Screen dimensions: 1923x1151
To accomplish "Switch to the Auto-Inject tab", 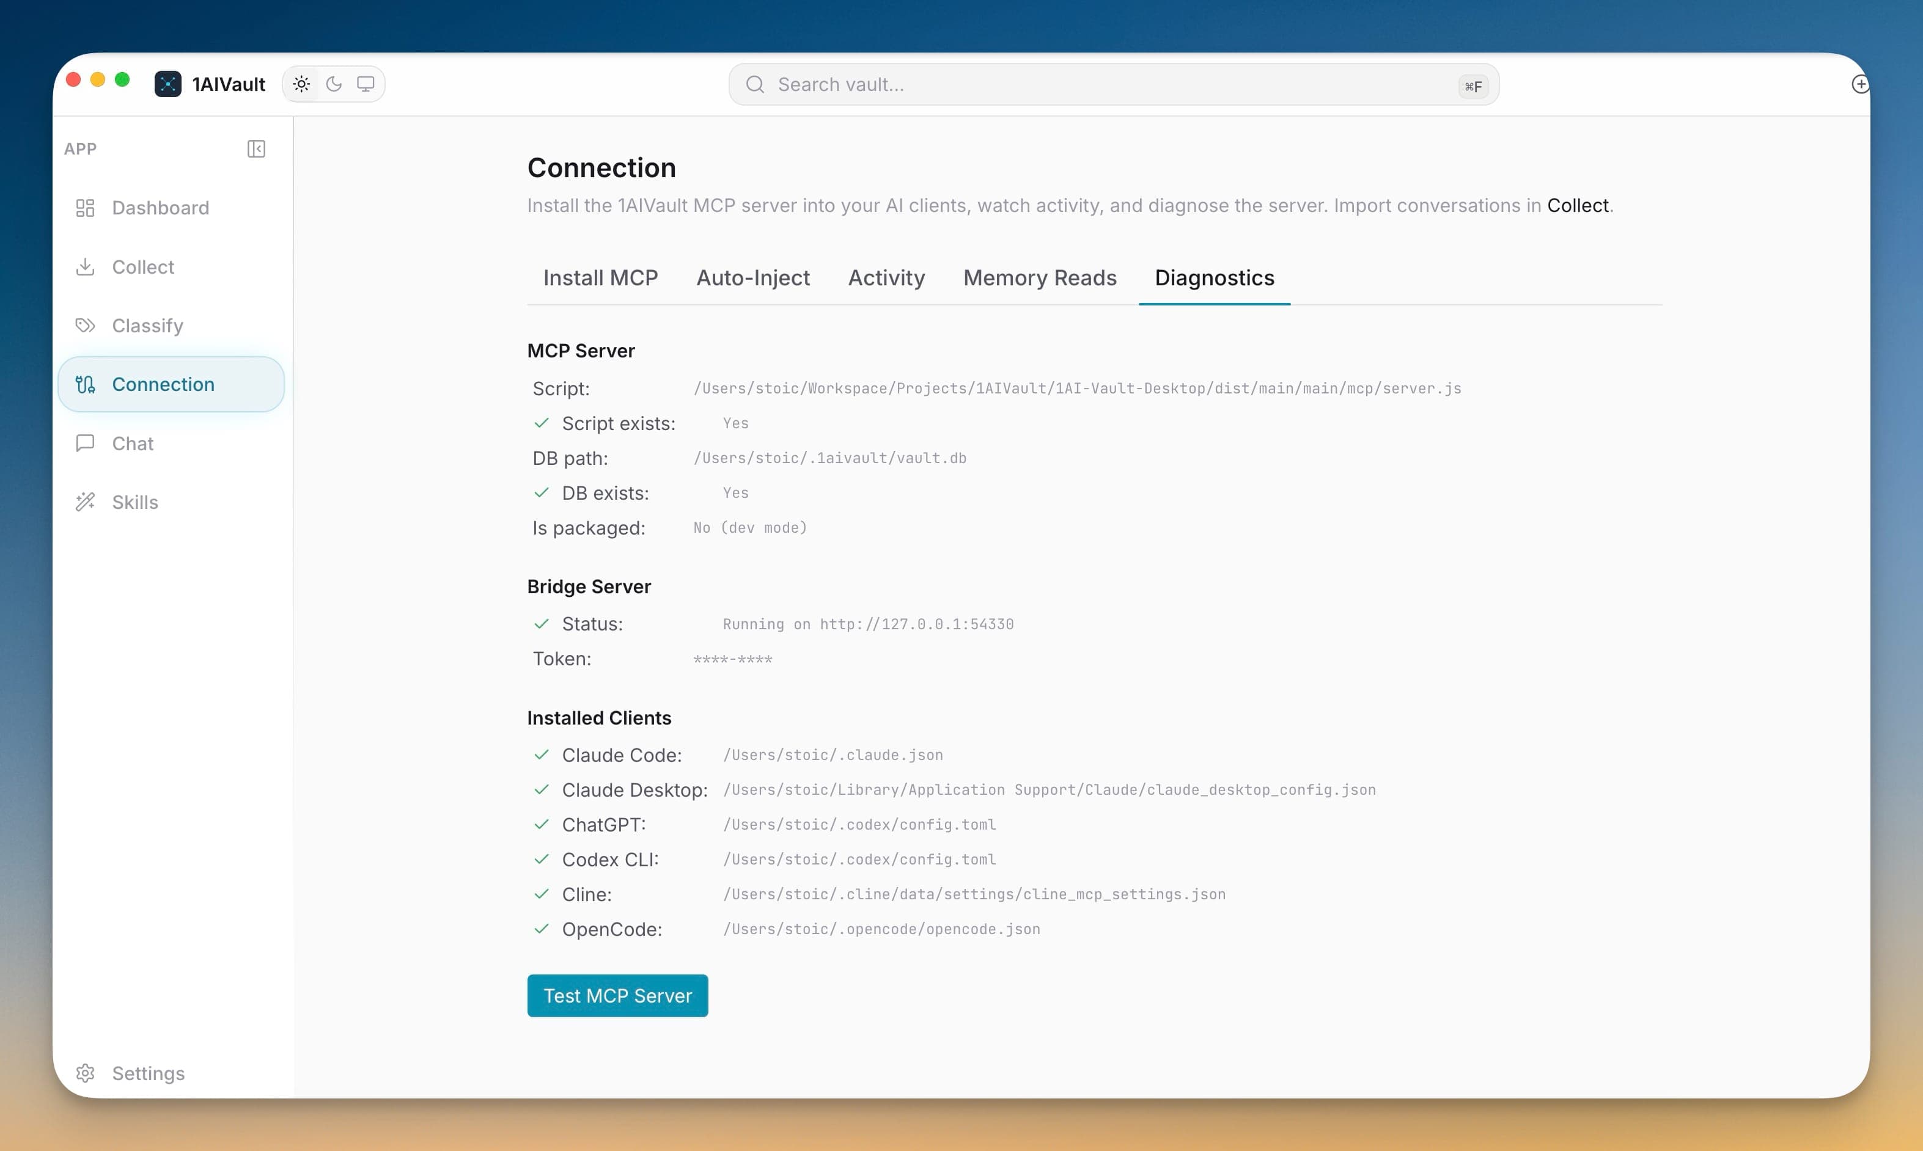I will [x=752, y=277].
